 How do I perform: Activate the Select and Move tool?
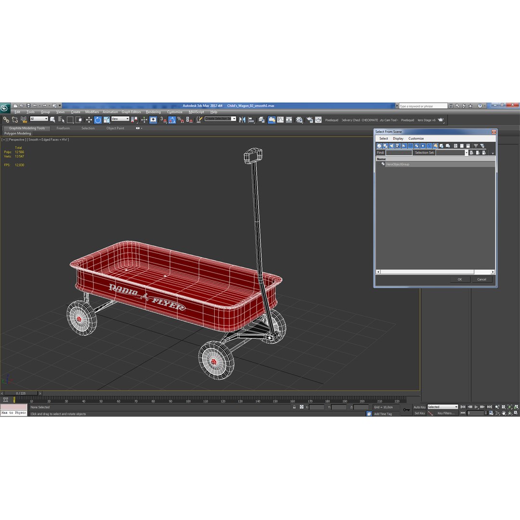point(89,120)
